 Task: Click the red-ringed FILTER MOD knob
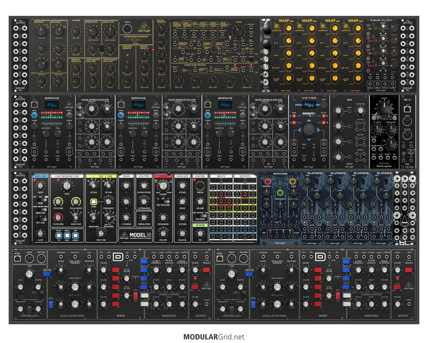click(58, 218)
